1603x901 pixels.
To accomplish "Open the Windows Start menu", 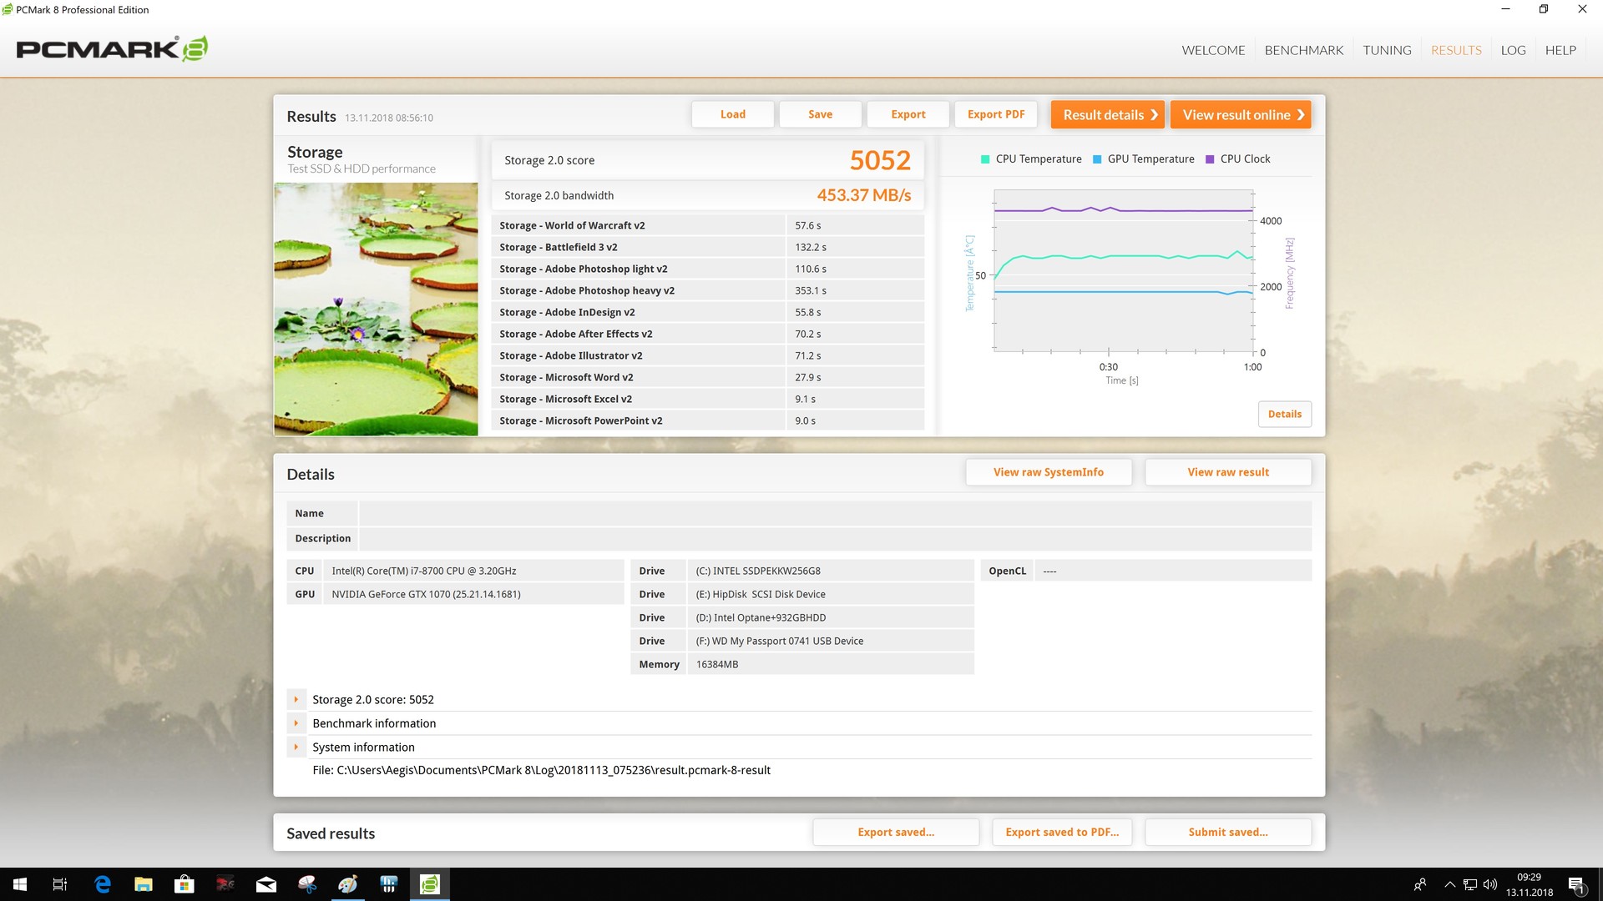I will coord(20,884).
